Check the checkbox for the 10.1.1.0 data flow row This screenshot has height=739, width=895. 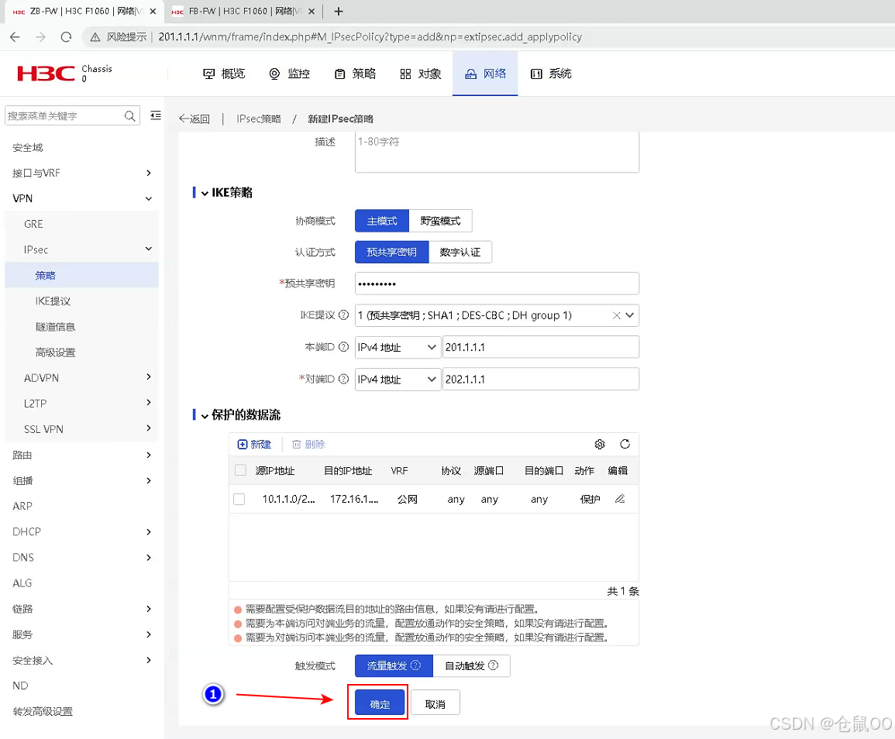(239, 499)
